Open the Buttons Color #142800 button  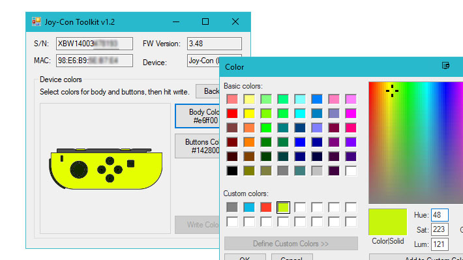click(x=197, y=146)
